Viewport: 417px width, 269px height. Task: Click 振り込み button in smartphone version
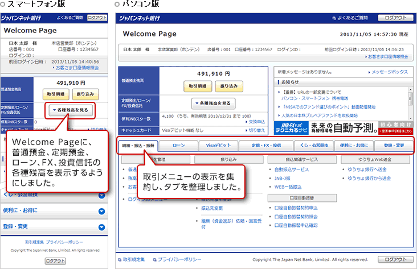click(85, 94)
